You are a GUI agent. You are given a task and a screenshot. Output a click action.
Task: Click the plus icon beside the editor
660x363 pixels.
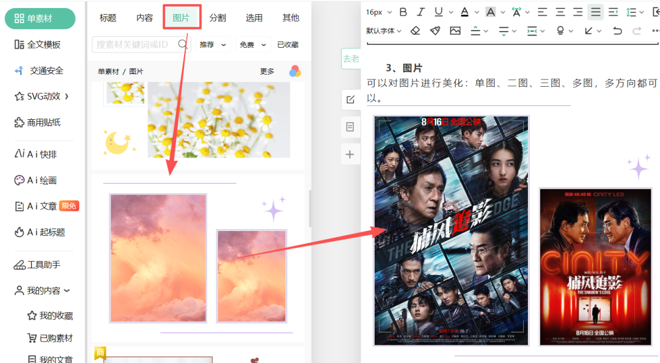[x=350, y=155]
